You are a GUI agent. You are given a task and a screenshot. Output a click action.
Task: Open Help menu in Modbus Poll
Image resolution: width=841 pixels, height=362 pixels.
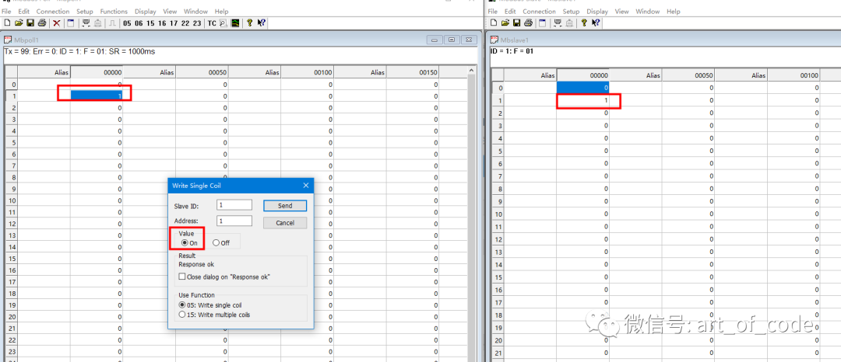[x=221, y=11]
